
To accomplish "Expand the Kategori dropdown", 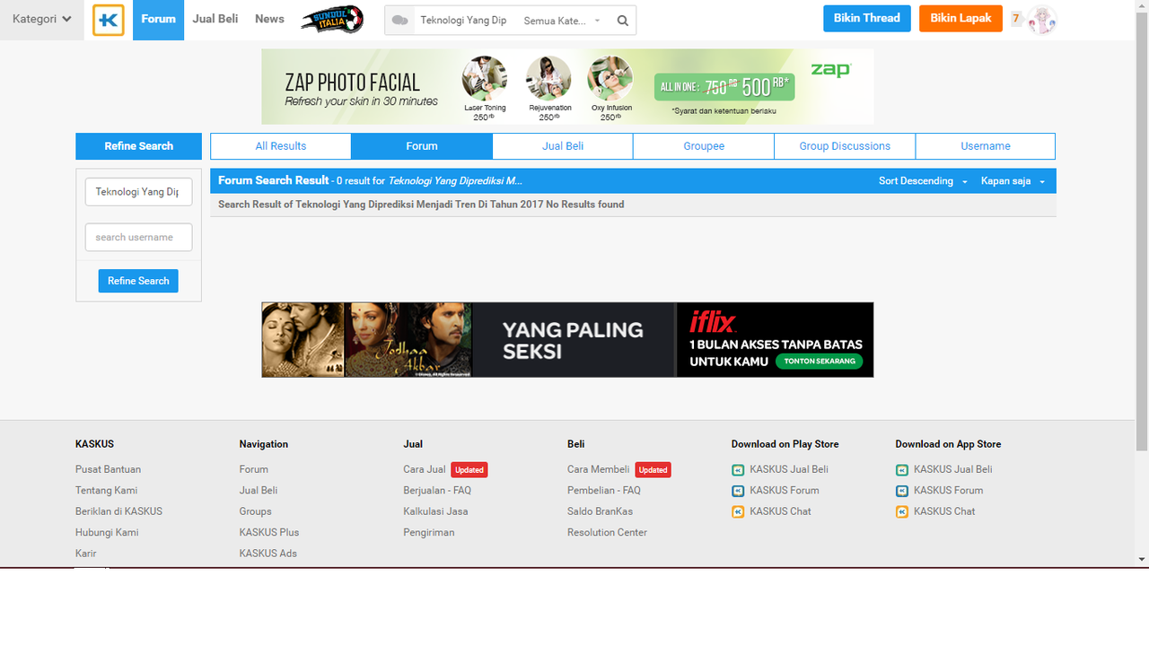I will point(41,19).
